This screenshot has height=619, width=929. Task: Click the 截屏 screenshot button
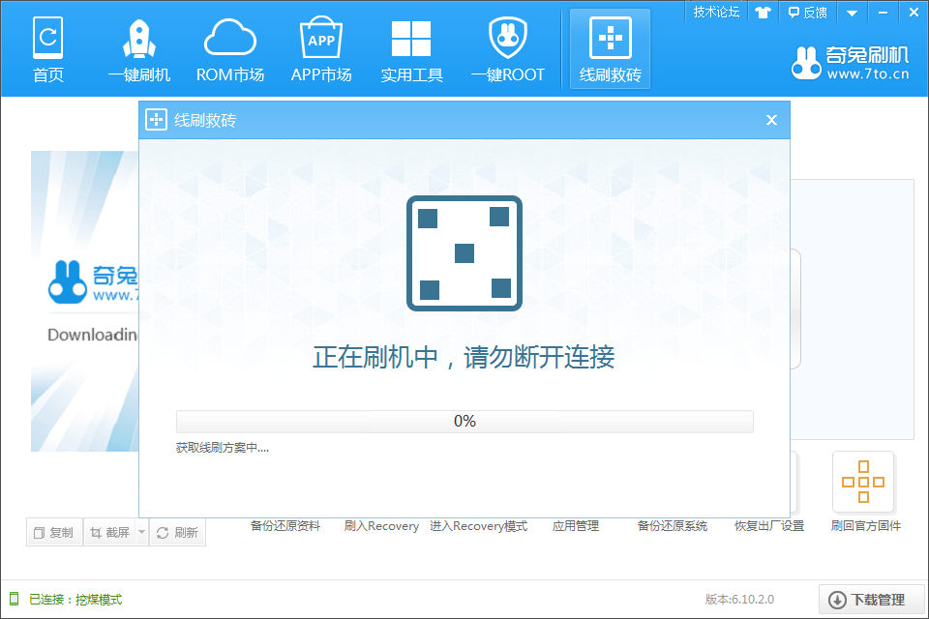[109, 532]
